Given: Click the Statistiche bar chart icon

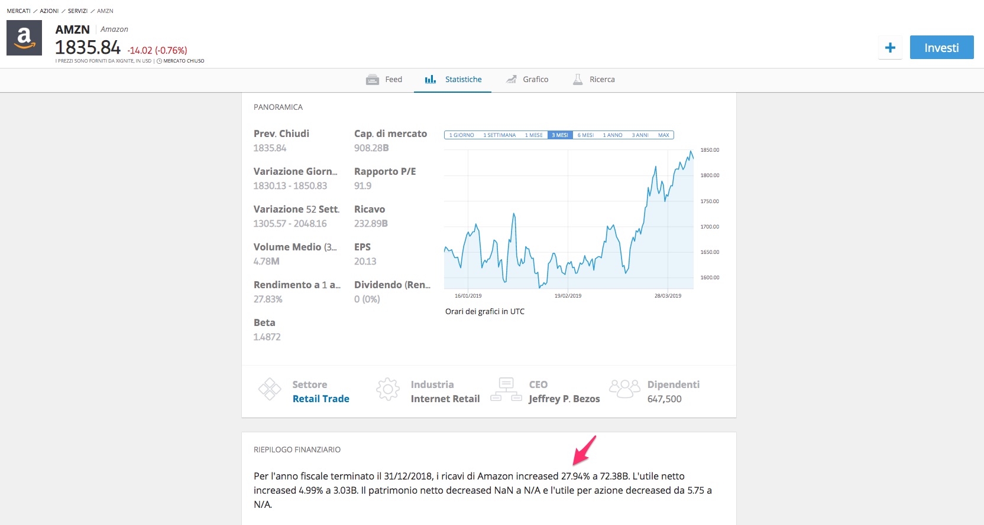Looking at the screenshot, I should [x=430, y=80].
